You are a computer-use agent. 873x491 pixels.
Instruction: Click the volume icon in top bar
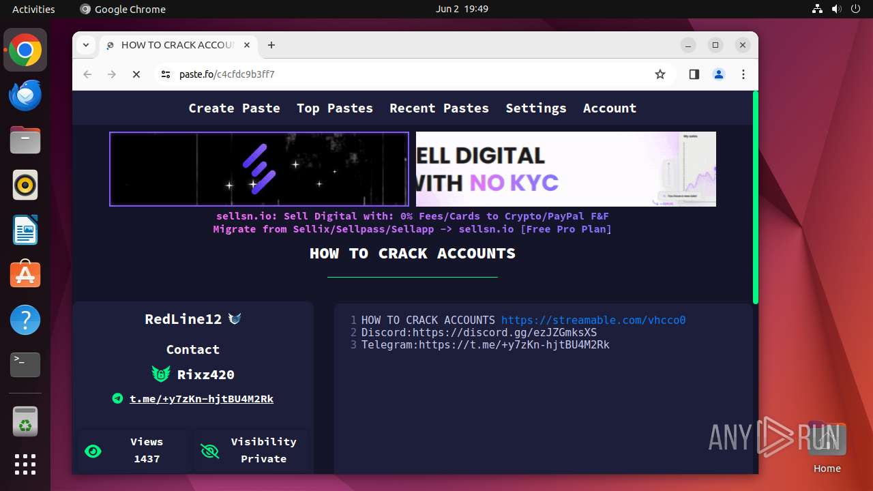pyautogui.click(x=836, y=9)
